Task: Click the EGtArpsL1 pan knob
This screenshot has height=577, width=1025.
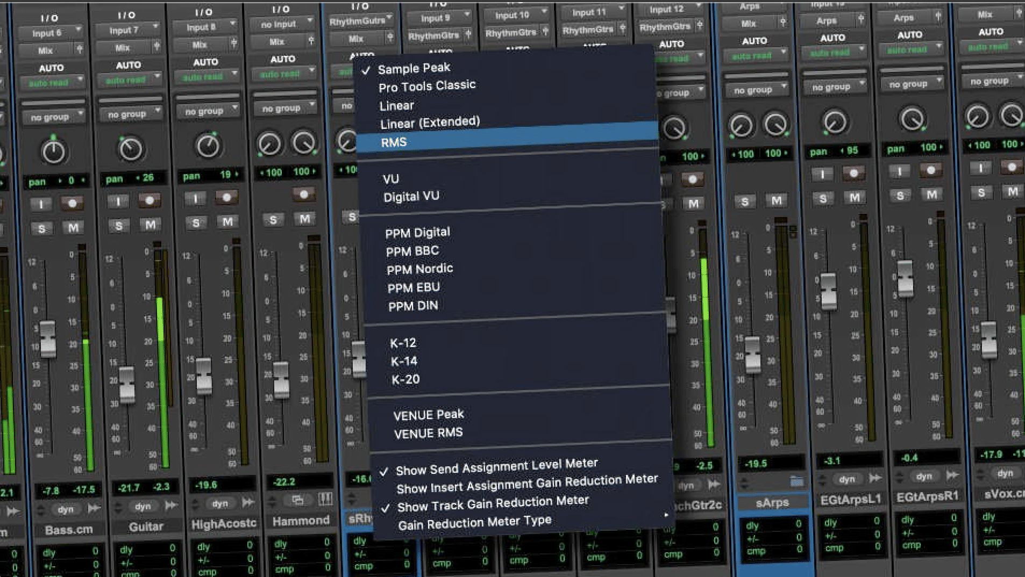Action: pos(835,122)
